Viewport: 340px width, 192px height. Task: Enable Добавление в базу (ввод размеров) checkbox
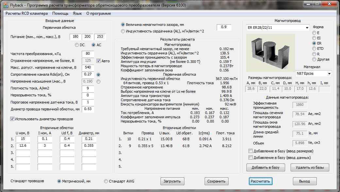(250, 151)
